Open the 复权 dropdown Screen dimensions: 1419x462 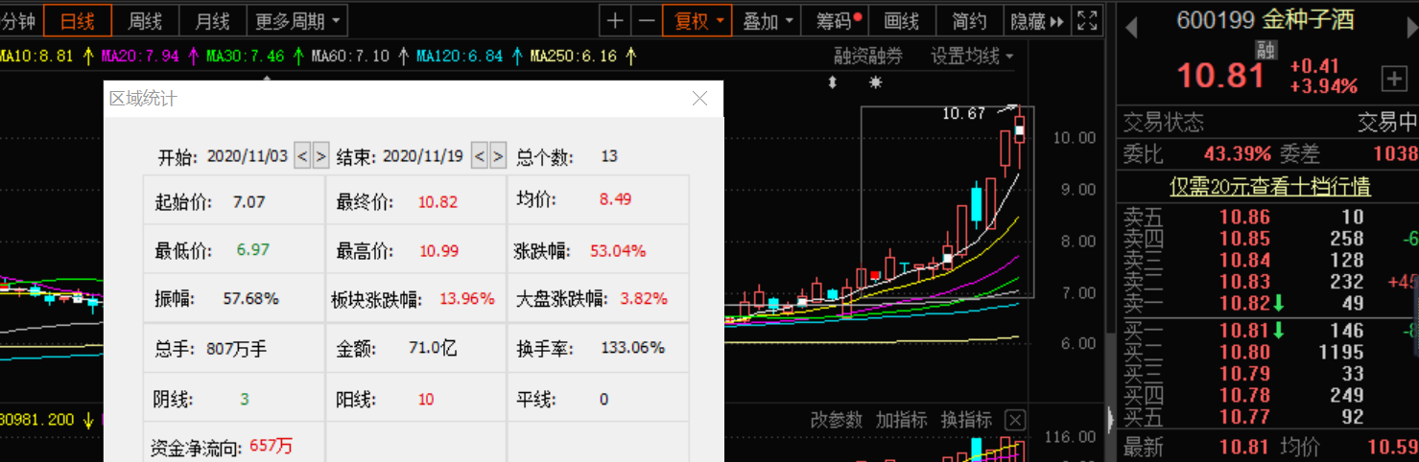click(x=698, y=21)
